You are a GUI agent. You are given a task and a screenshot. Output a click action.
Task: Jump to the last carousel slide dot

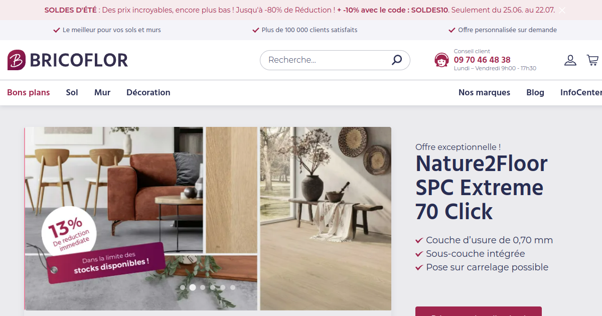click(x=233, y=287)
